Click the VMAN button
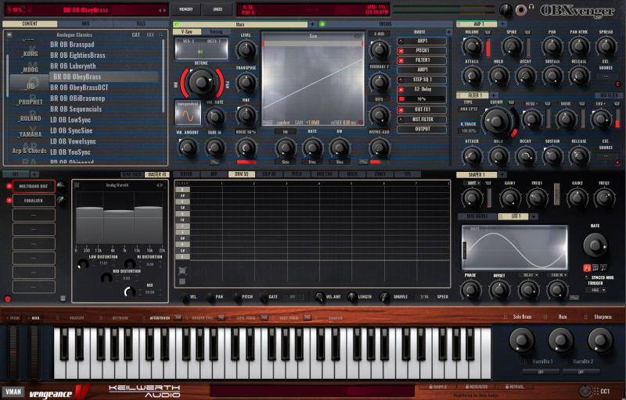 pyautogui.click(x=13, y=391)
